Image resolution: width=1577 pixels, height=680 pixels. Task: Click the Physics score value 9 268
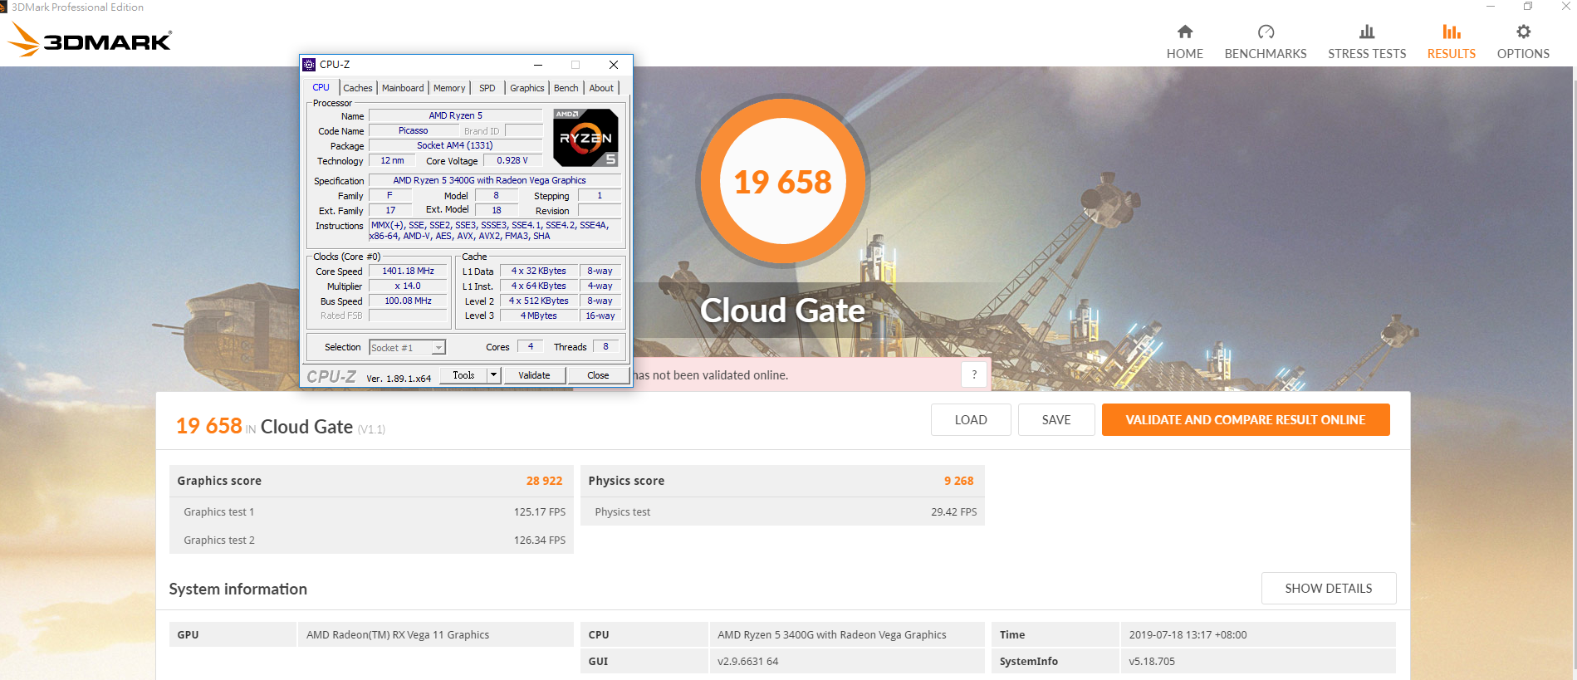(x=958, y=481)
